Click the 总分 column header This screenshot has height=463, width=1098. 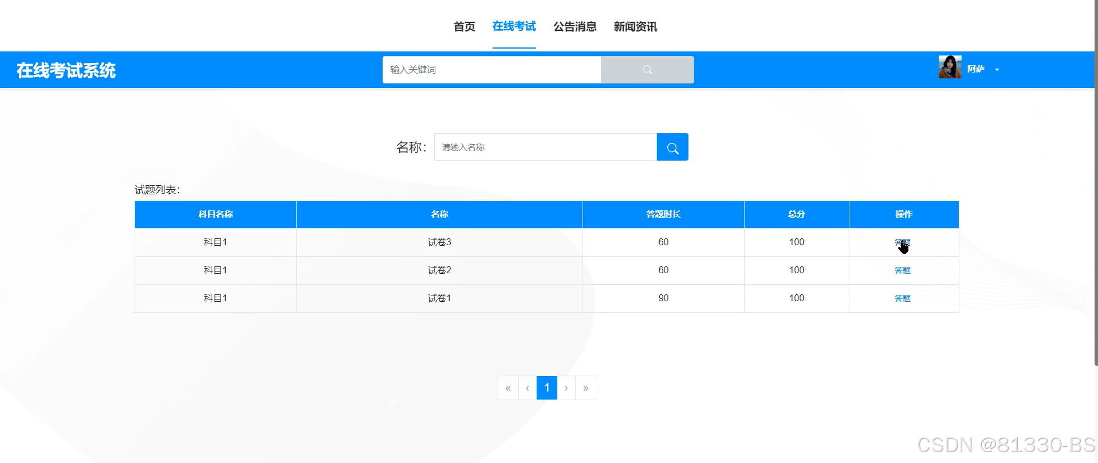(797, 214)
